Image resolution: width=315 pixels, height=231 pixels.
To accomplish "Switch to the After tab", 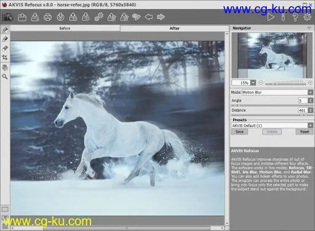I will point(175,28).
